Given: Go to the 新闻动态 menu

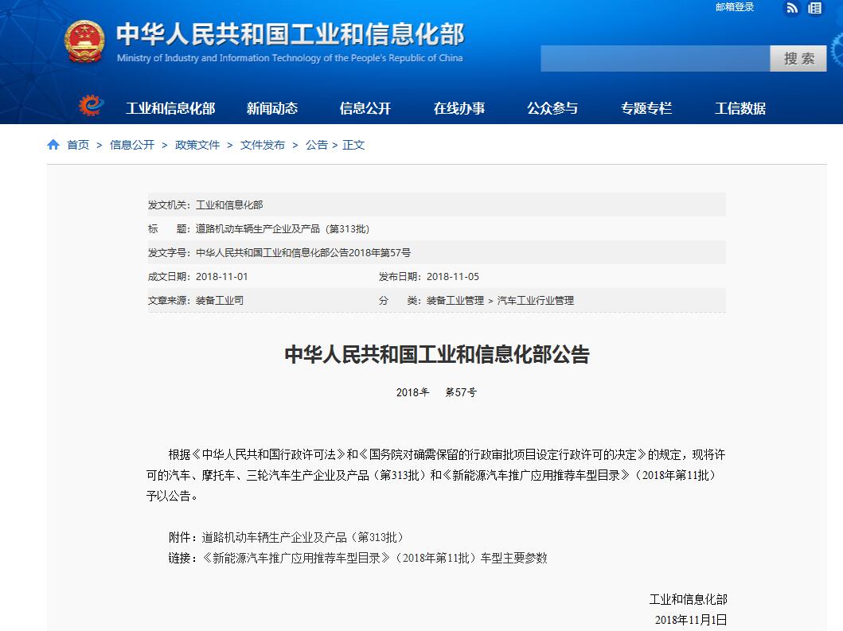Looking at the screenshot, I should point(272,108).
